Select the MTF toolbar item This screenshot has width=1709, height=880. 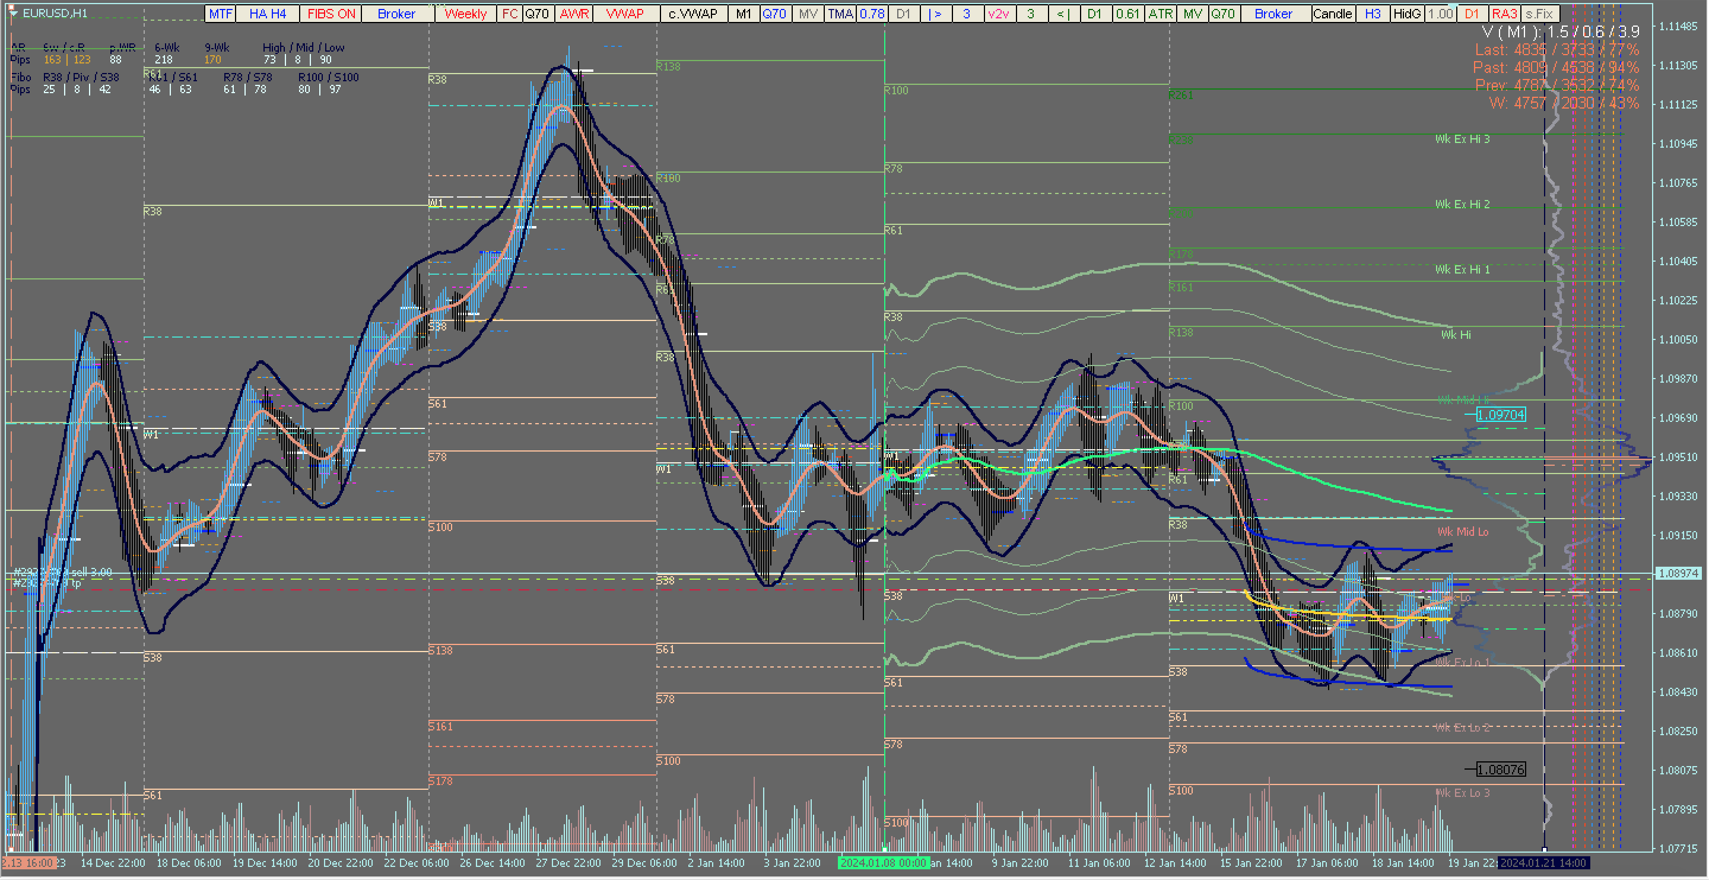[220, 13]
